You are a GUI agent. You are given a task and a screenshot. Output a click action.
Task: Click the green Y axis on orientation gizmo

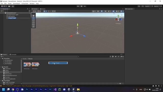coord(118,16)
